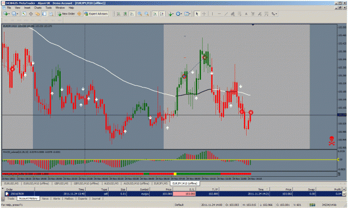Open the Strategy Tester icon

coord(51,14)
